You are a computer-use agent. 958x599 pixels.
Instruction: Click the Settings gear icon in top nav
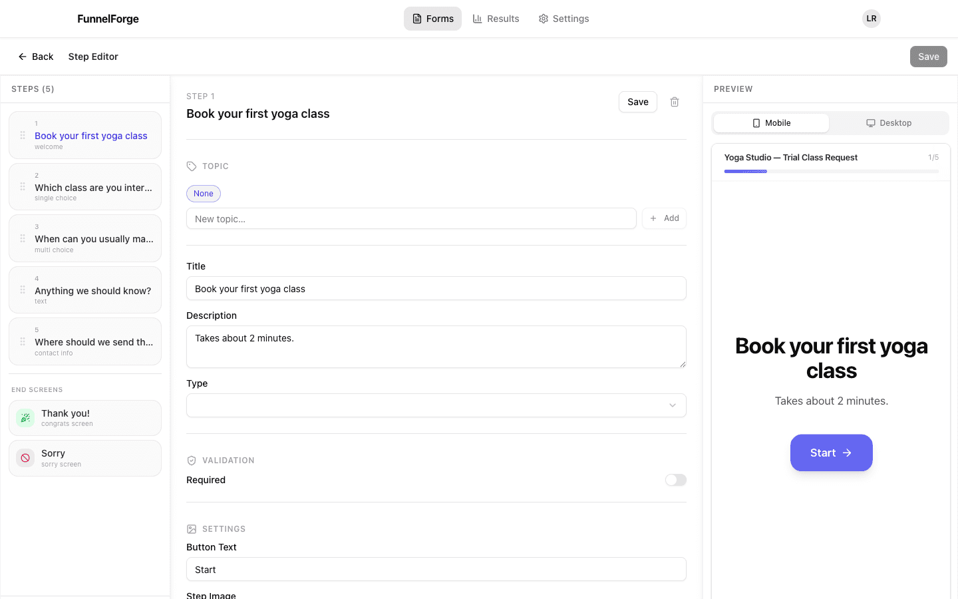[x=544, y=19]
